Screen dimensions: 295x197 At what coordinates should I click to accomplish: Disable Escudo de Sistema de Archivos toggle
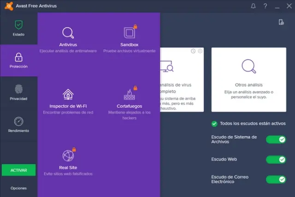click(276, 139)
